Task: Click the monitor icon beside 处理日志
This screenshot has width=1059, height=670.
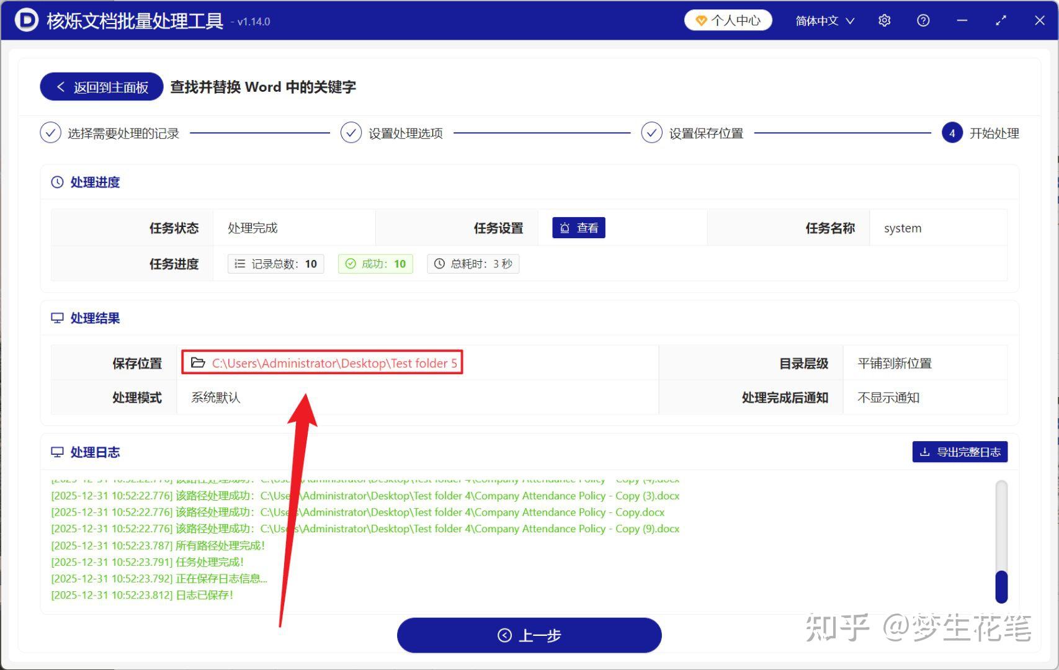Action: pos(57,452)
